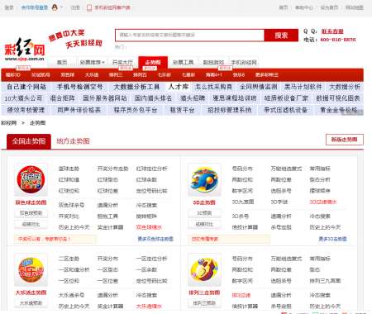
Task: Select 快乐8 in red lottery bar
Action: (x=239, y=75)
